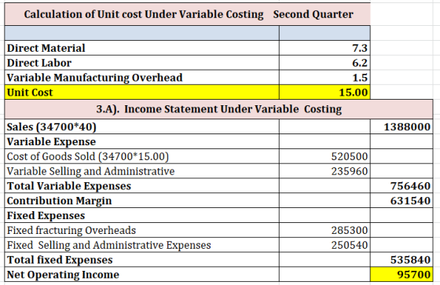Select the Direct Material value 7.3
Screen dimensions: 440x285
click(324, 48)
